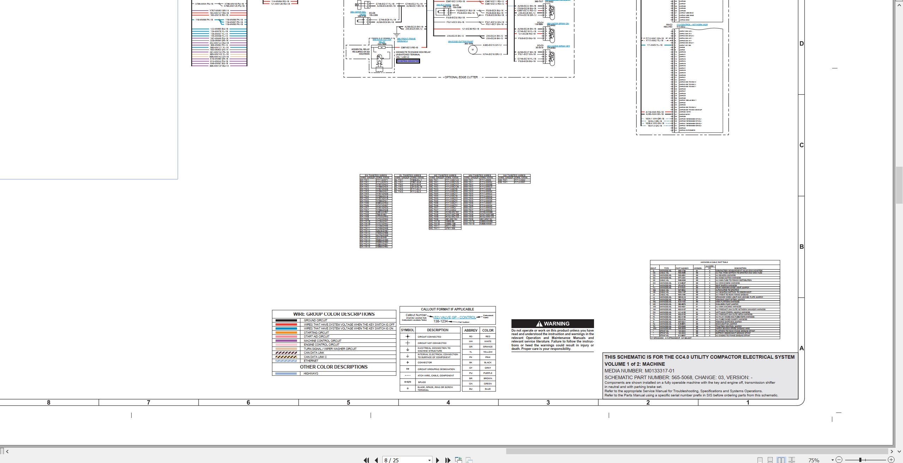Click horizontal scrollbar left arrow
903x463 pixels.
7,451
